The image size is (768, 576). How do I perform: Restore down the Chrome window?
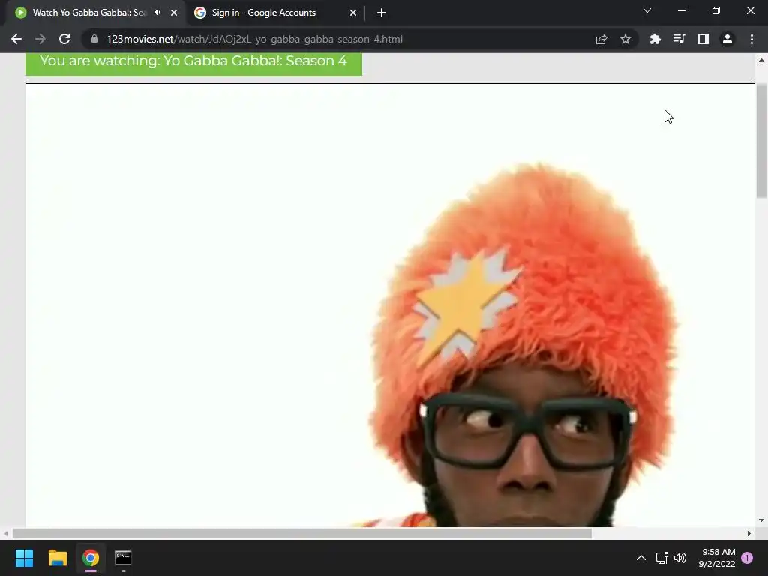[716, 10]
